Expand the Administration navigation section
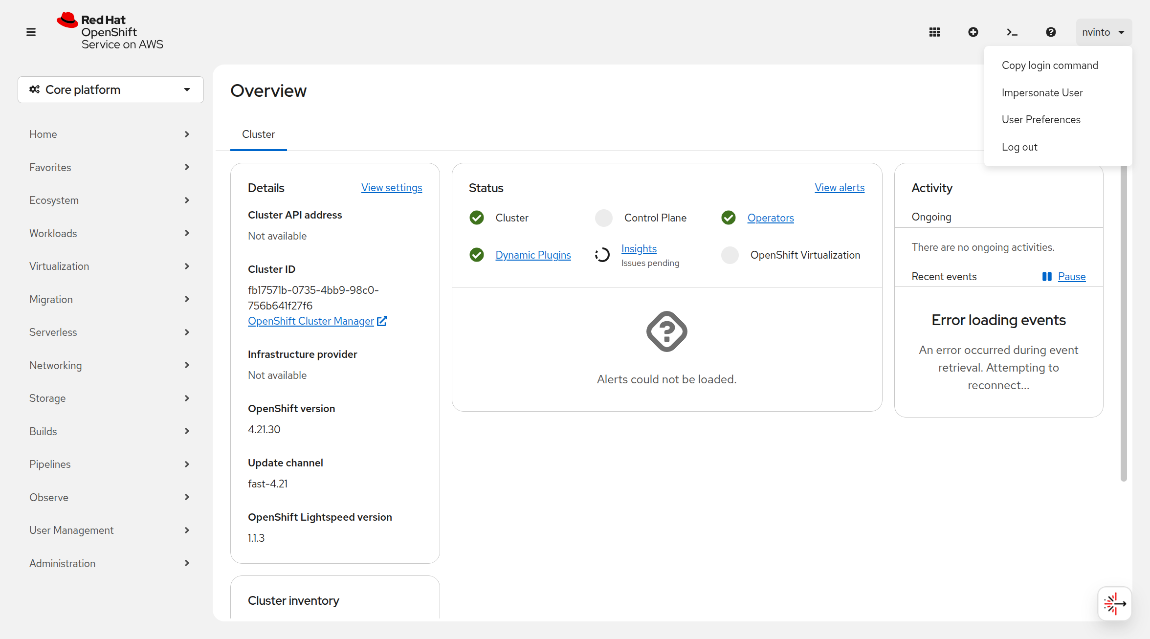The image size is (1150, 639). pos(111,563)
